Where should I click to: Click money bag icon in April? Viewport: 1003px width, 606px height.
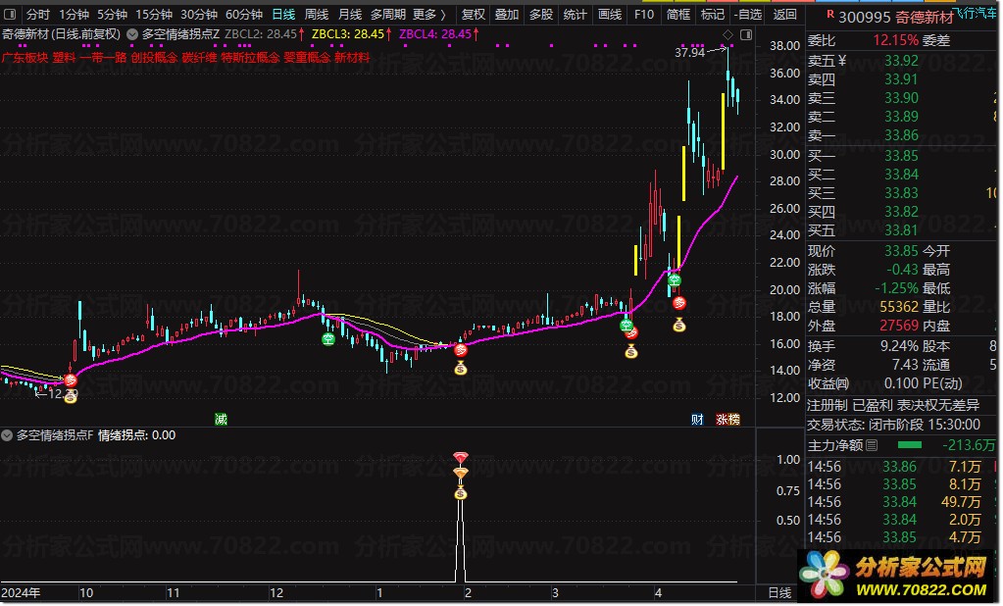[x=679, y=326]
